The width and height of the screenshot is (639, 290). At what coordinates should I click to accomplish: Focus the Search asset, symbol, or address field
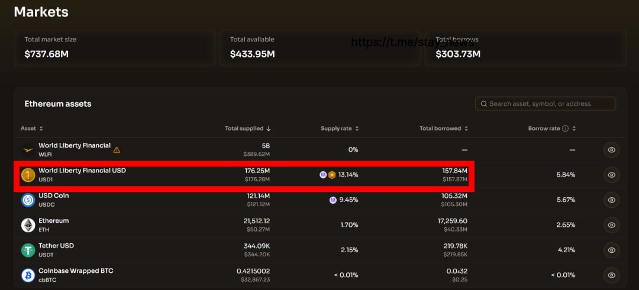[x=546, y=104]
